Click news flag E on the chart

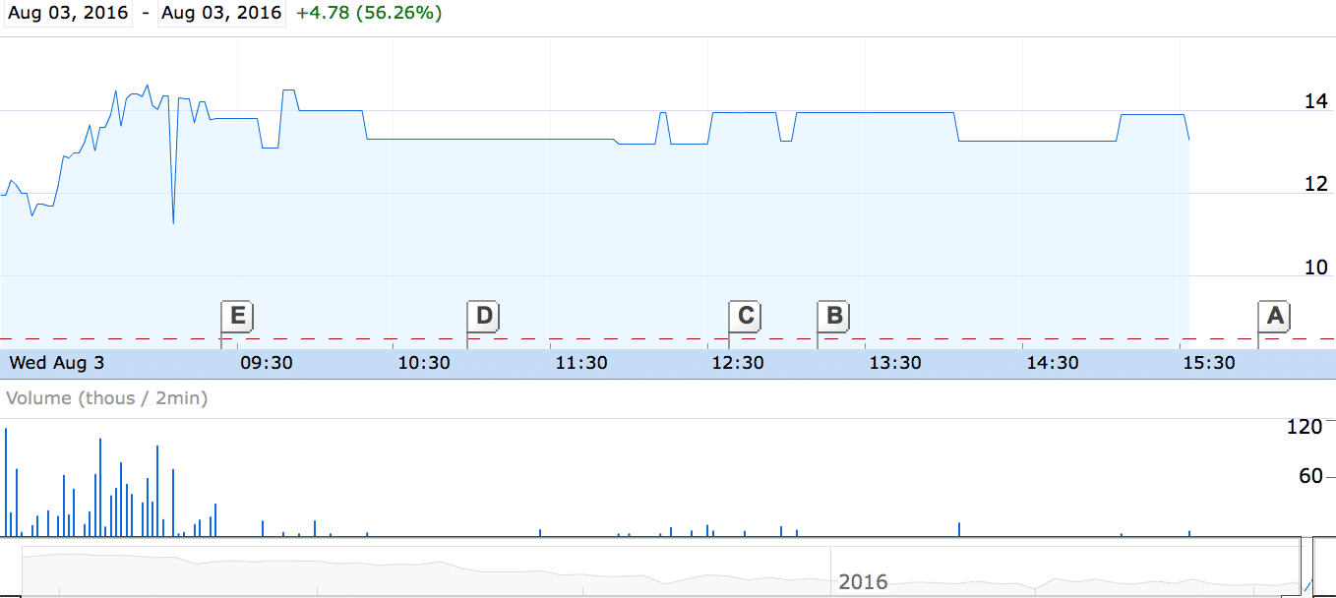coord(237,316)
